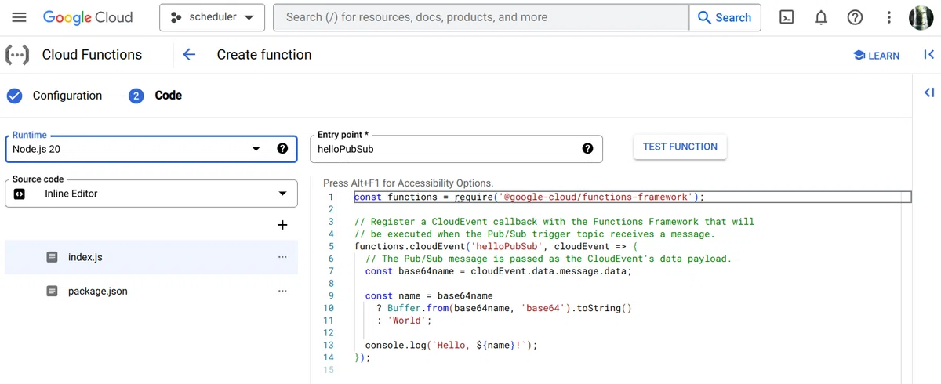Click the ': 'World';' code line
941x384 pixels.
click(404, 321)
